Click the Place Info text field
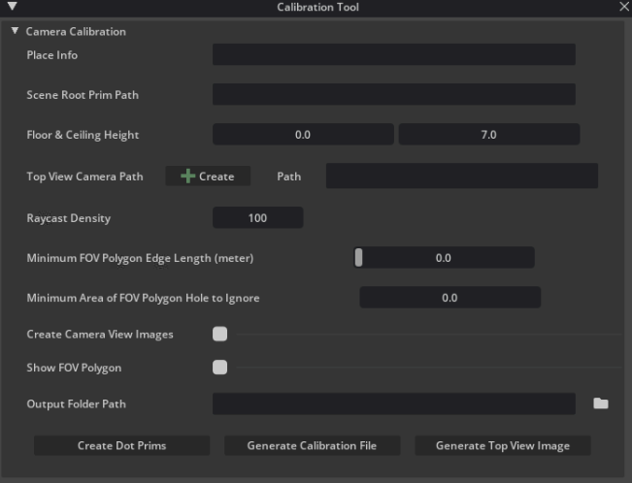 393,55
